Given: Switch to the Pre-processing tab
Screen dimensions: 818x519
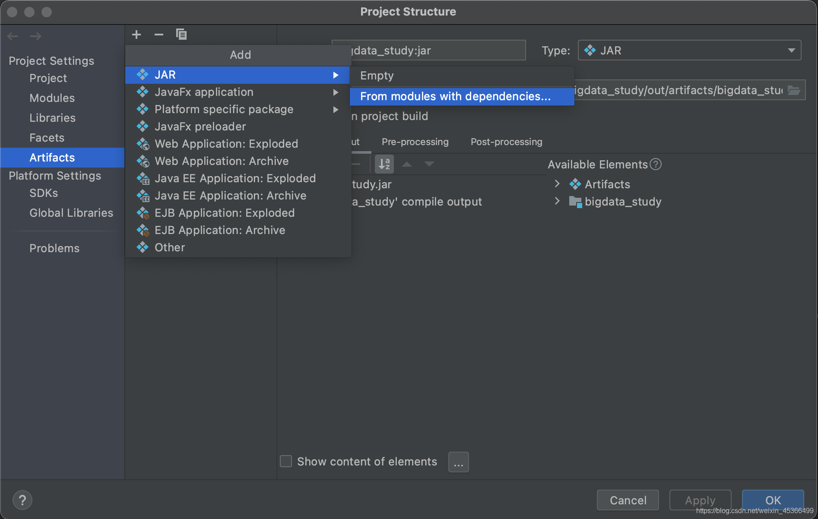Looking at the screenshot, I should click(415, 142).
